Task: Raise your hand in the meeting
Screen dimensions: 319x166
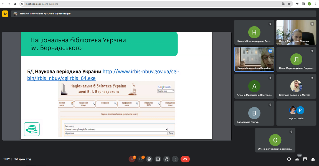Action: (x=167, y=159)
